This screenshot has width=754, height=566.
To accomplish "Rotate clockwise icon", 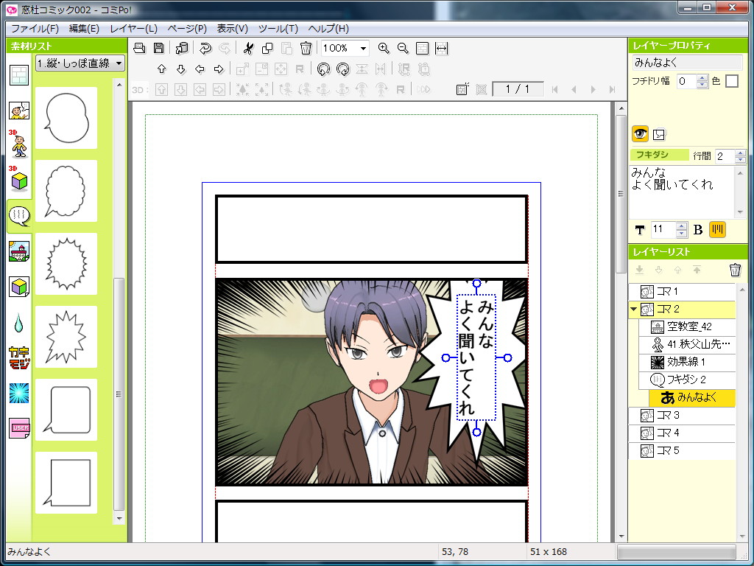I will (343, 69).
